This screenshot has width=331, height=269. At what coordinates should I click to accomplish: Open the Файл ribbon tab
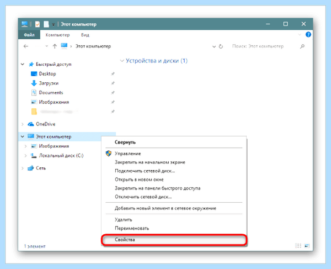[x=29, y=35]
